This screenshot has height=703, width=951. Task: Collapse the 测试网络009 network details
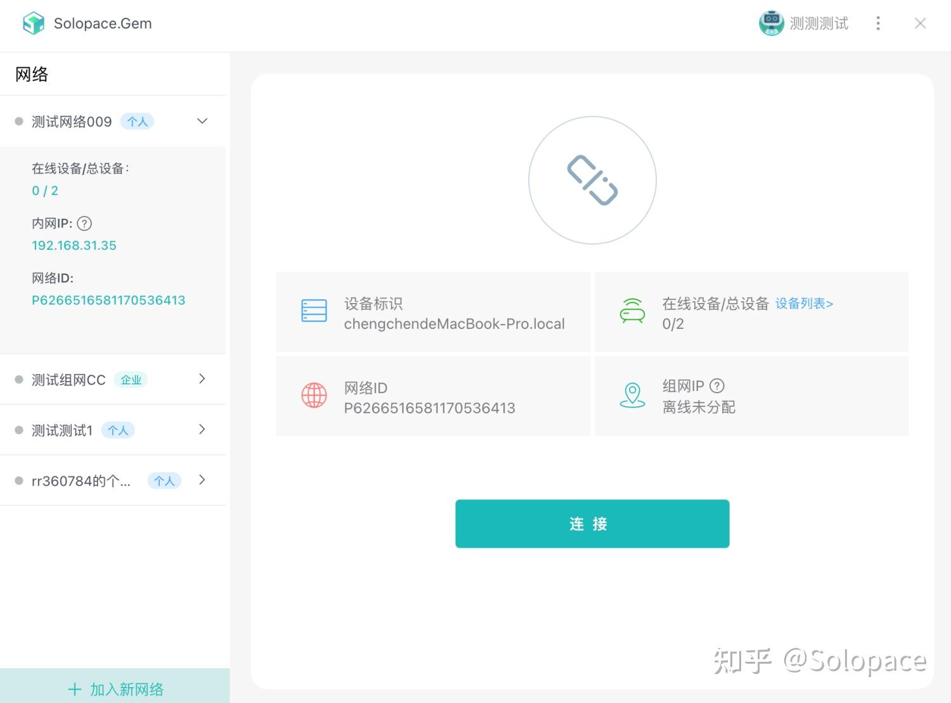point(202,120)
